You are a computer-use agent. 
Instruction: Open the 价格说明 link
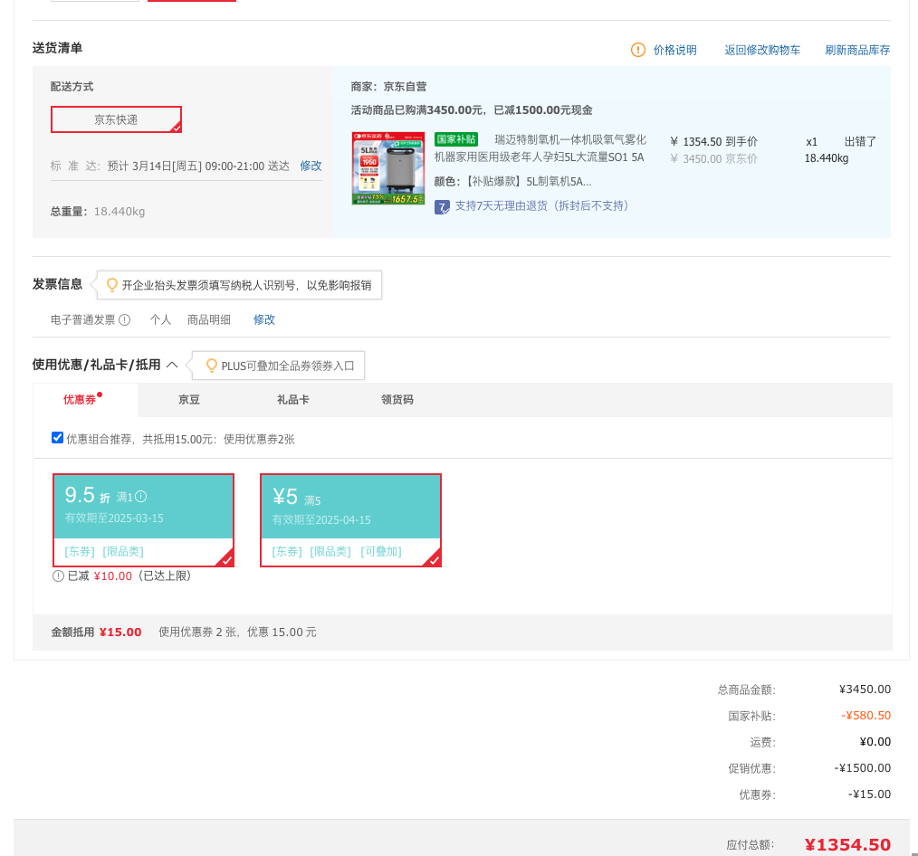tap(675, 50)
